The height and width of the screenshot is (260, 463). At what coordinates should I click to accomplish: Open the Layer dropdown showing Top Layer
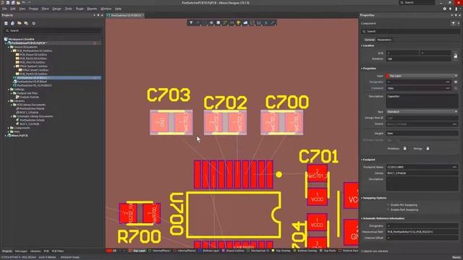422,76
